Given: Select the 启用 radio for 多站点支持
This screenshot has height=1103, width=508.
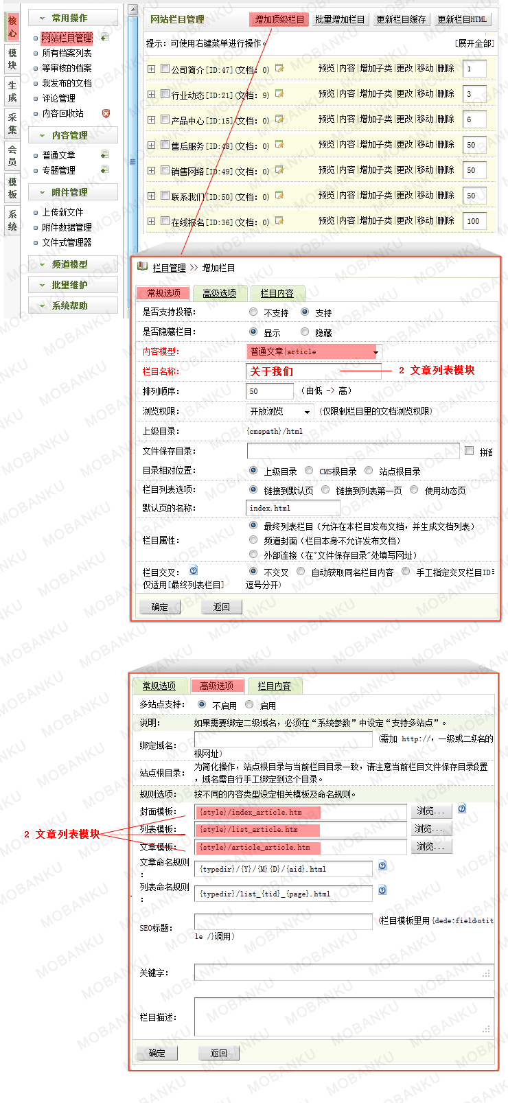Looking at the screenshot, I should tap(249, 704).
